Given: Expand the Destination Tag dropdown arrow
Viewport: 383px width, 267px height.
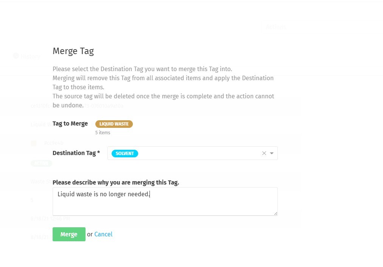Looking at the screenshot, I should [272, 153].
